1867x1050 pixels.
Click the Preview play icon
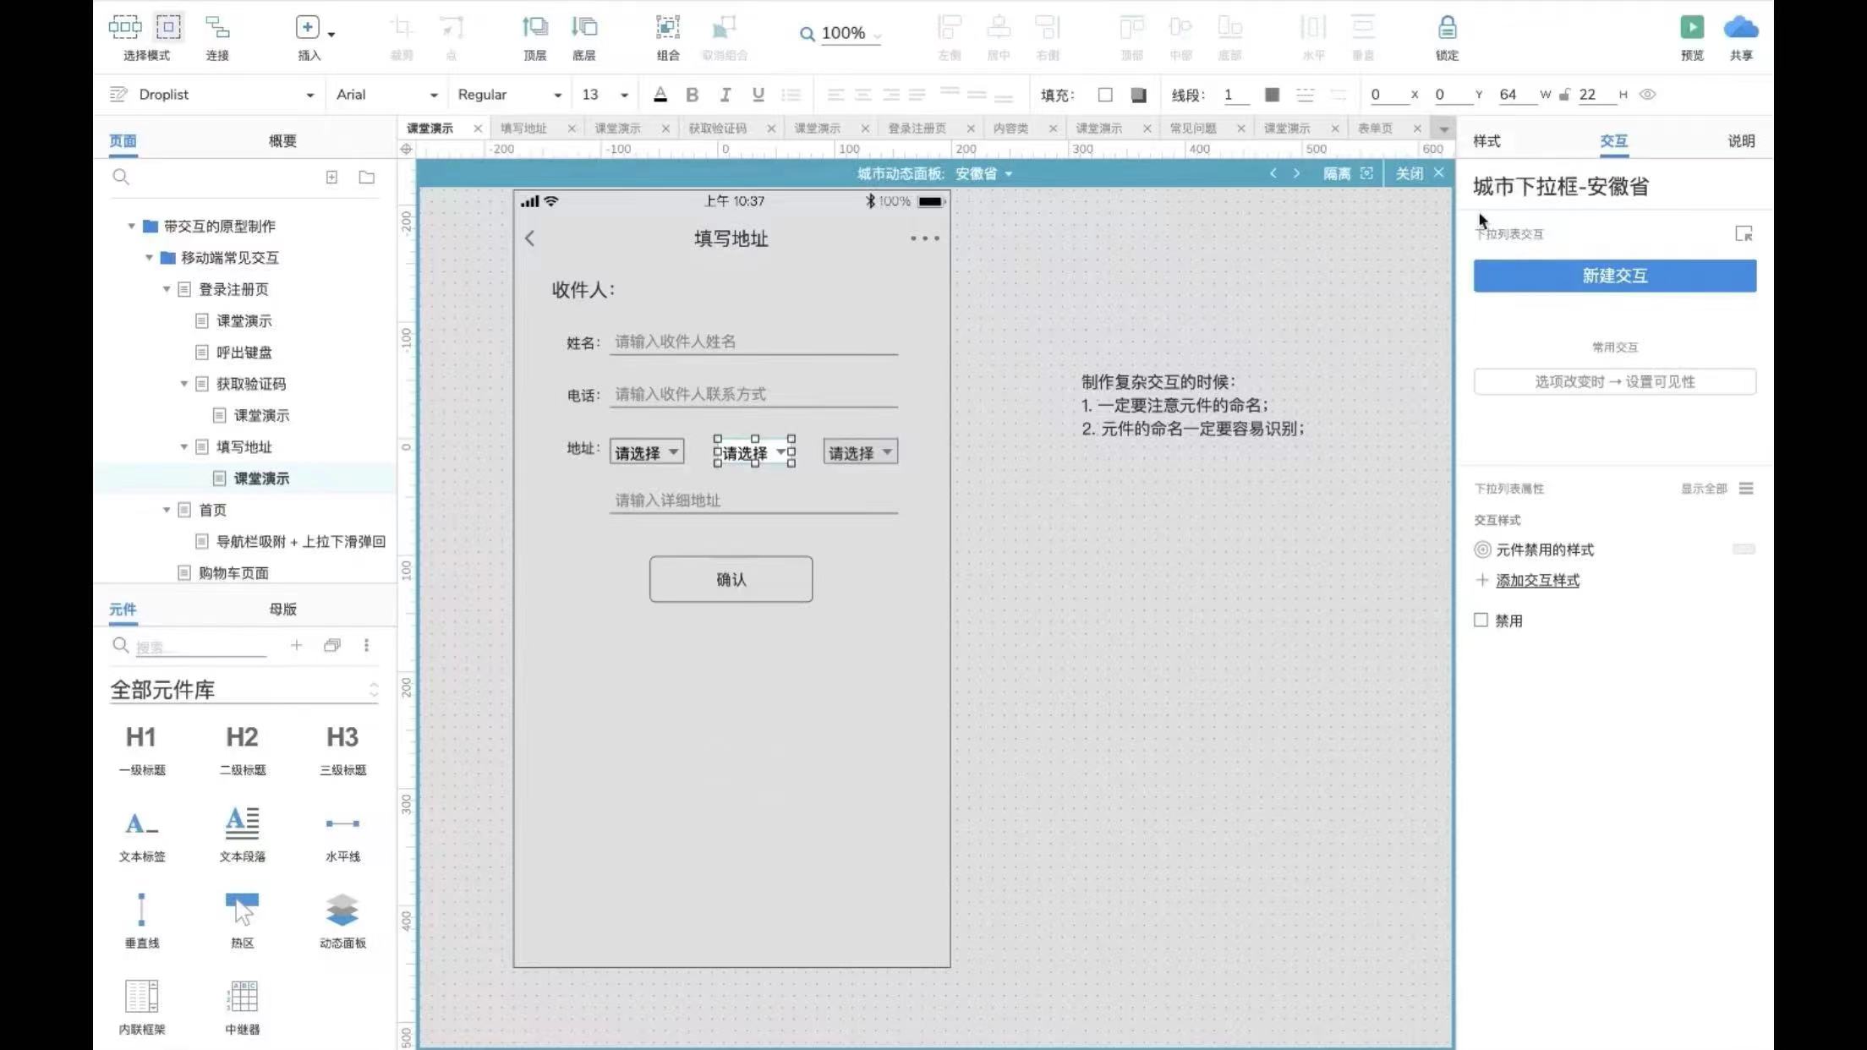click(x=1691, y=28)
